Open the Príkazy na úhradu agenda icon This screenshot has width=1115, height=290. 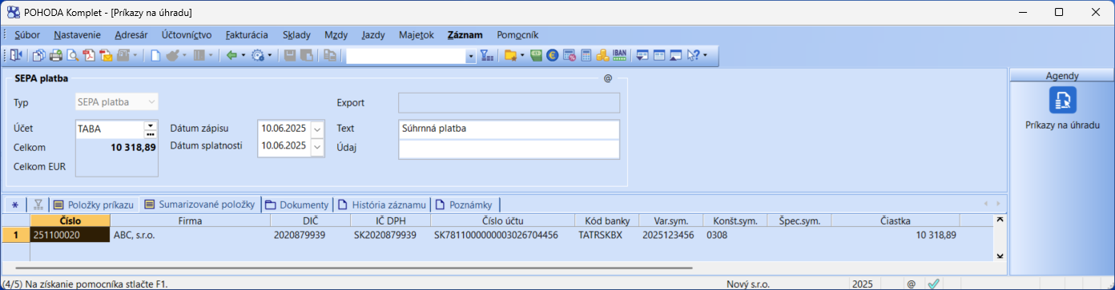[1062, 100]
